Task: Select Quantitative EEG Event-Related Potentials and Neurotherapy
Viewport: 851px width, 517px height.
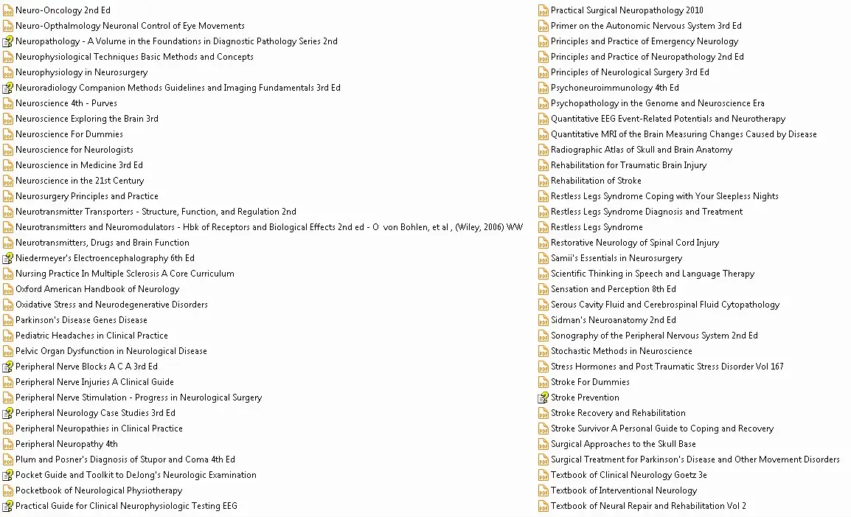Action: [x=668, y=119]
